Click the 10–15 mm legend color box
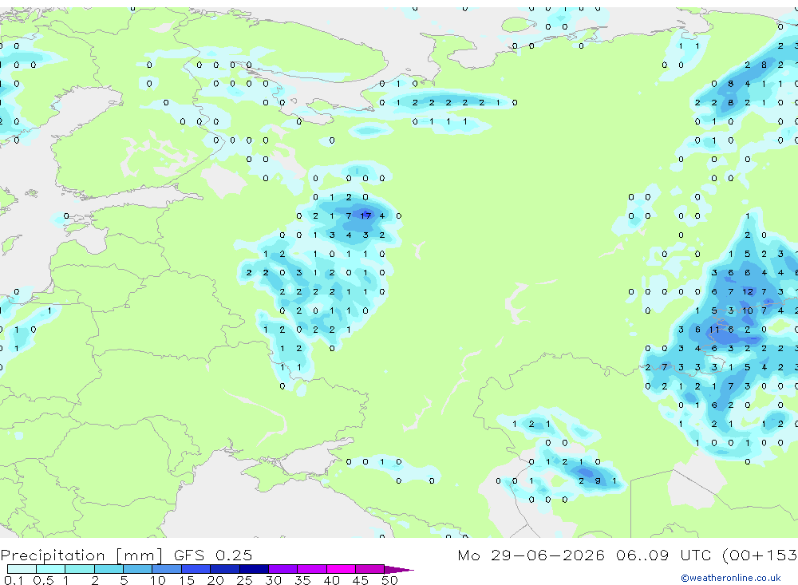Viewport: 798px width, 585px height. coord(167,569)
